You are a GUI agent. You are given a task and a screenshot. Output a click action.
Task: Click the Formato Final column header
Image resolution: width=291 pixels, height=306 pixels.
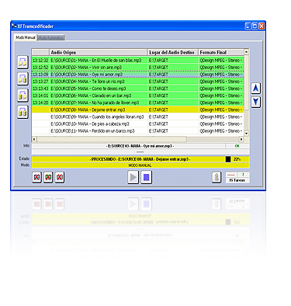pos(221,52)
